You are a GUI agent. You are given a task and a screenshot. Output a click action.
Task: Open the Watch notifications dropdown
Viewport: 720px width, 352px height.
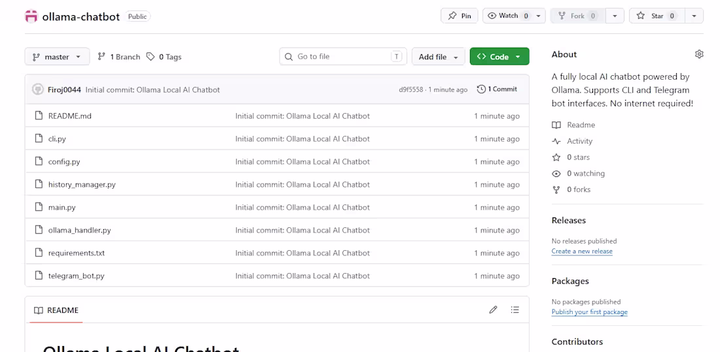coord(514,16)
